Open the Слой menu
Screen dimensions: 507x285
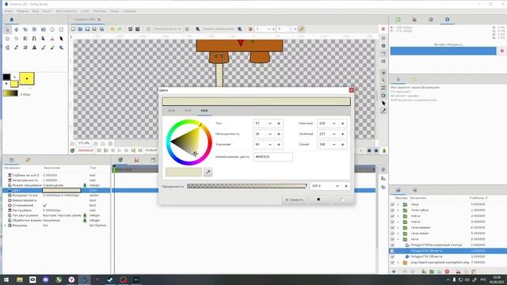tap(85, 11)
